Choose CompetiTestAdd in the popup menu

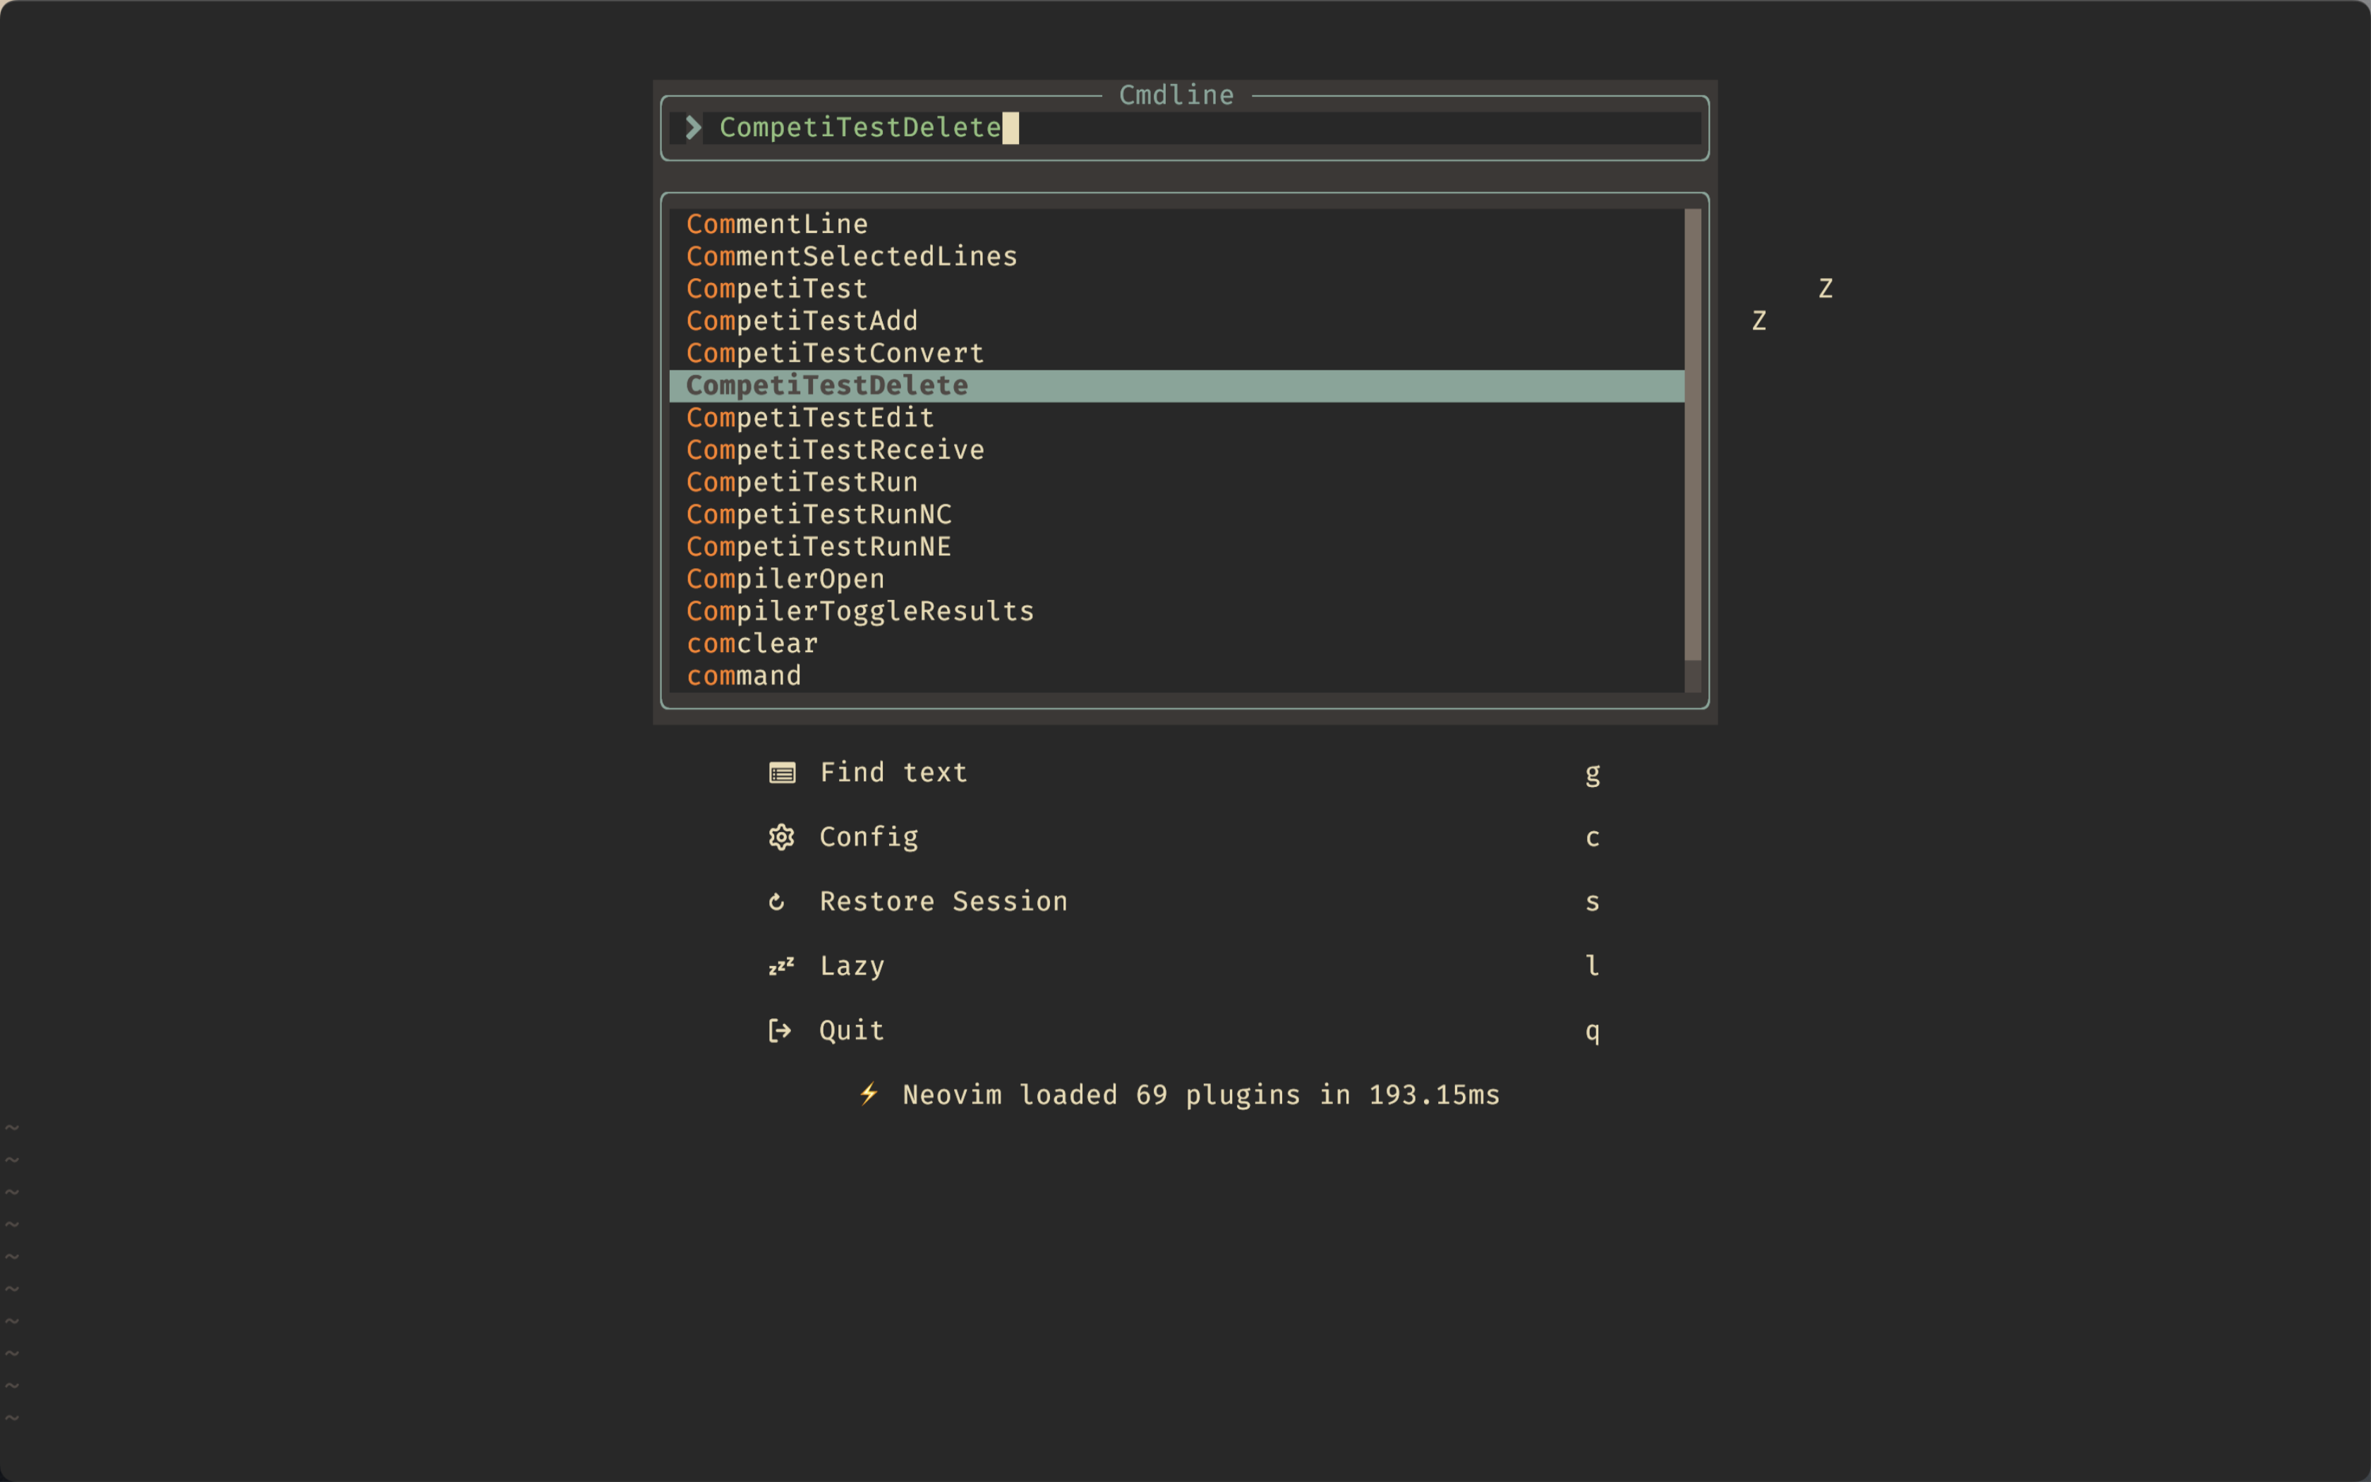802,320
